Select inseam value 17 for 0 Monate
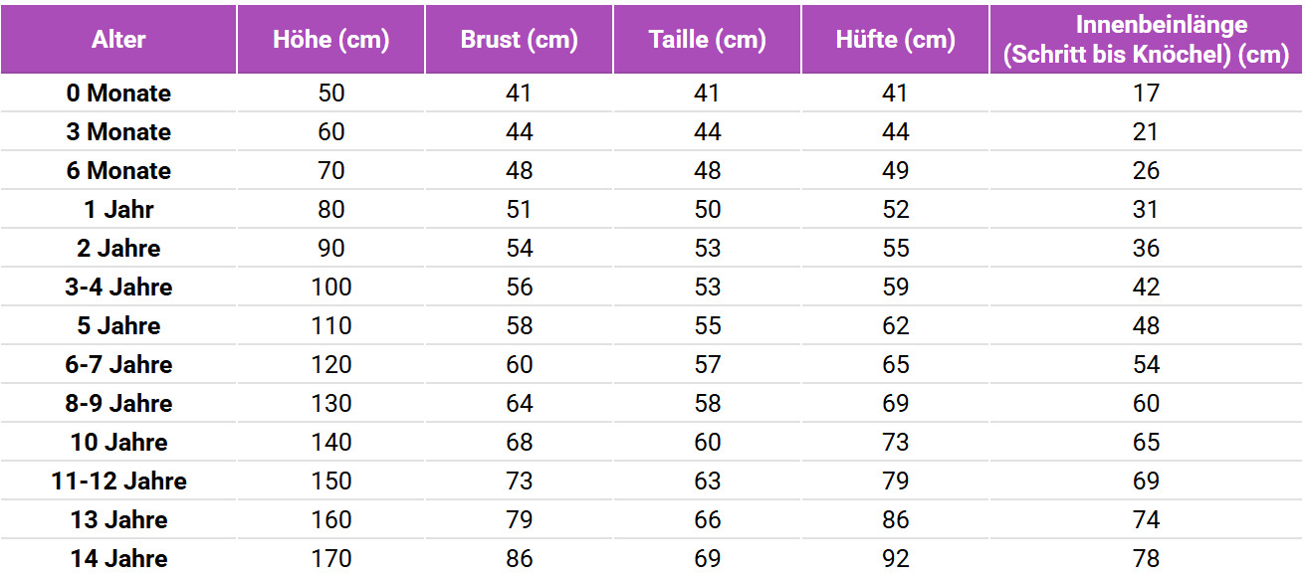This screenshot has width=1306, height=578. (x=1146, y=94)
